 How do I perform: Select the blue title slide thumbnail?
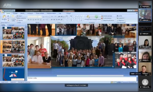pos(13,74)
